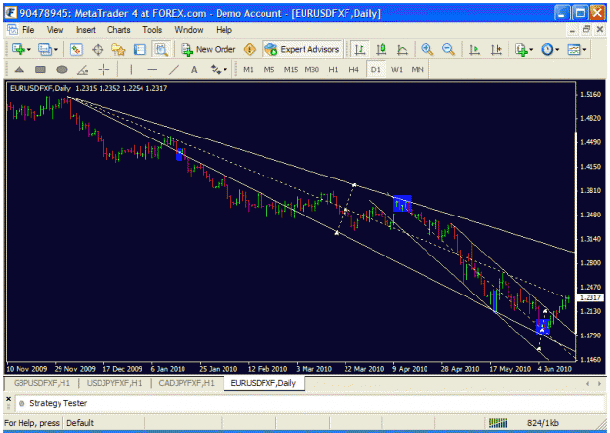Select the D1 daily timeframe

pos(376,70)
